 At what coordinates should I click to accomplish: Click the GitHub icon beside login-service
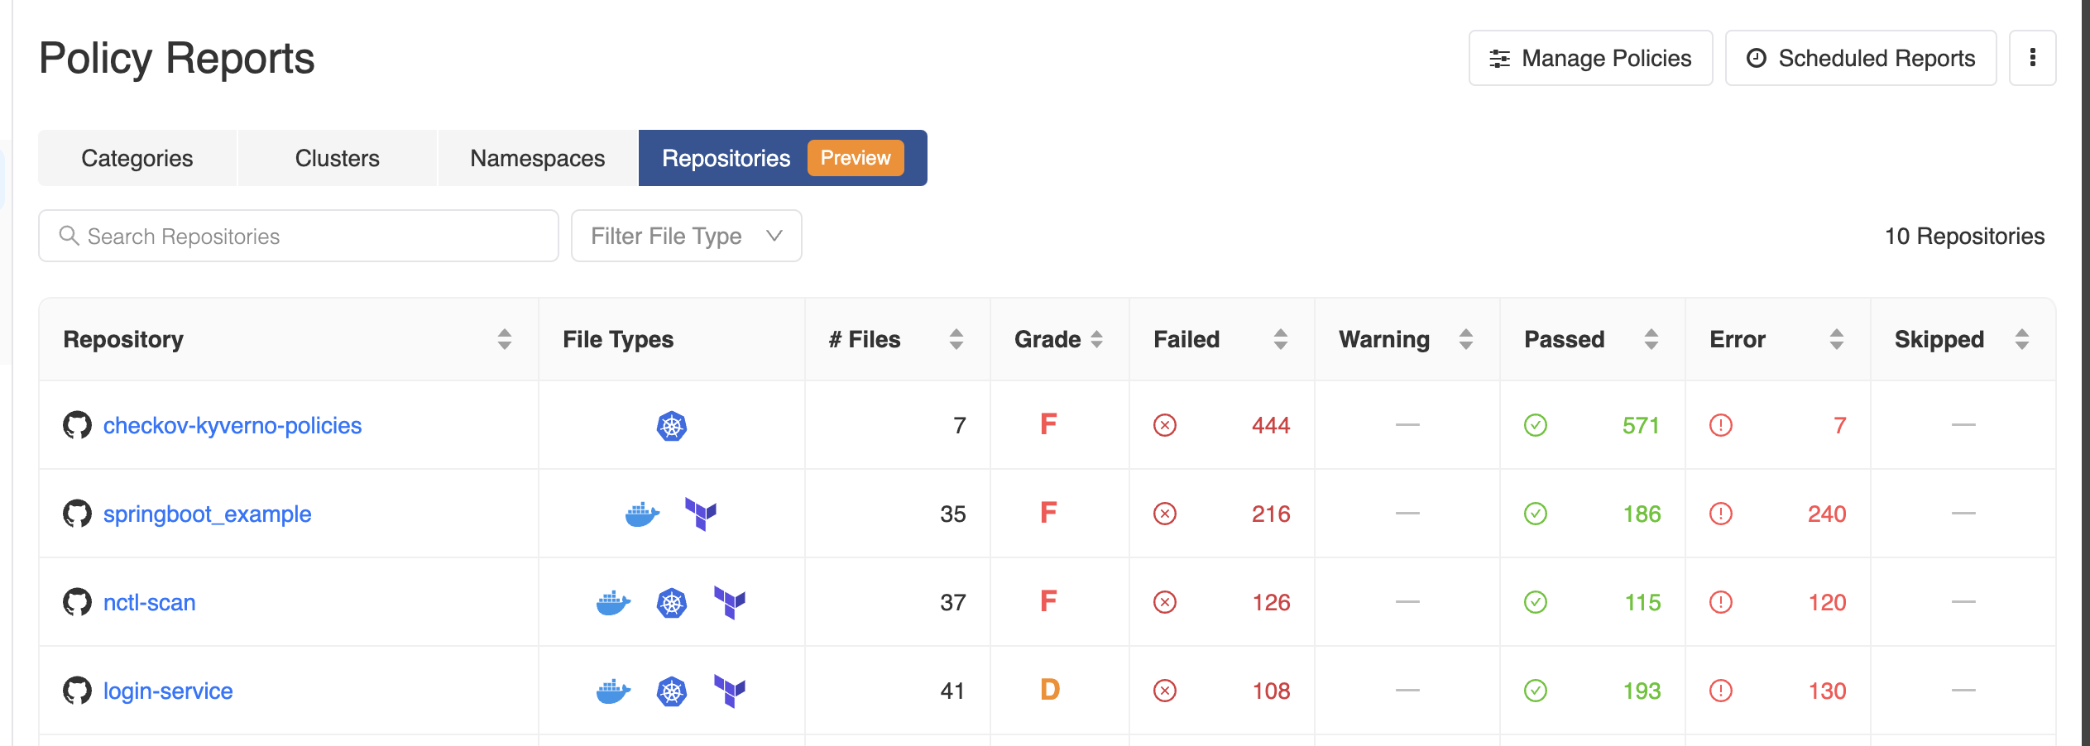coord(77,691)
